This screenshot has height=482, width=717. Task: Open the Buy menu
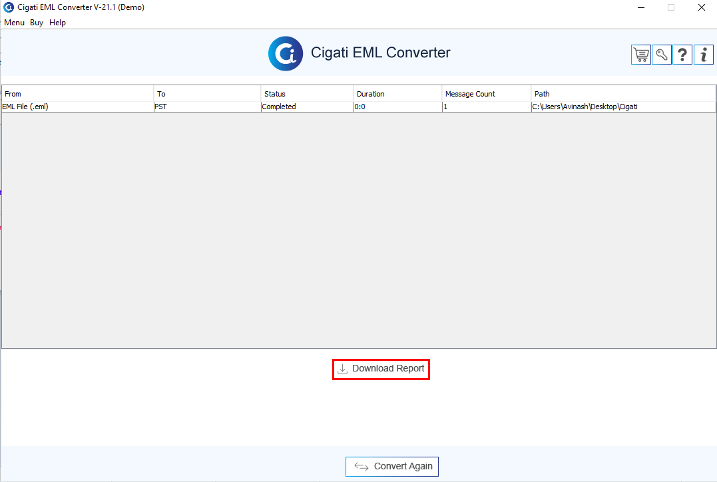click(37, 23)
